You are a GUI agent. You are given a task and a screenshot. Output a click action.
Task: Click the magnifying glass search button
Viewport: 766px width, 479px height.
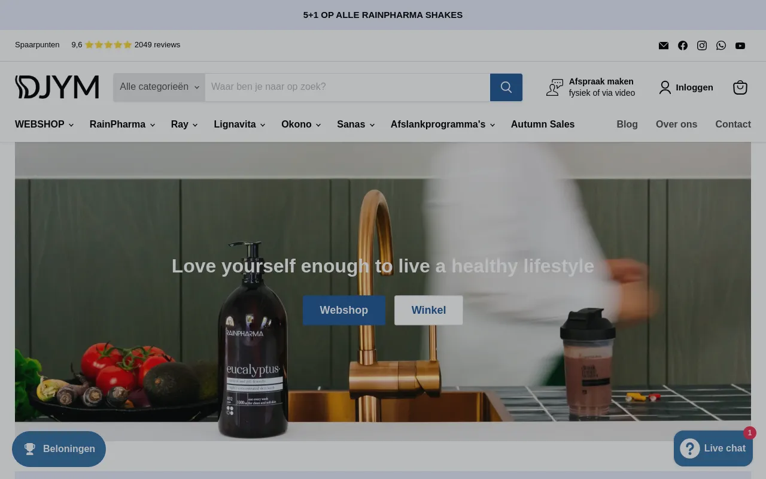(506, 87)
